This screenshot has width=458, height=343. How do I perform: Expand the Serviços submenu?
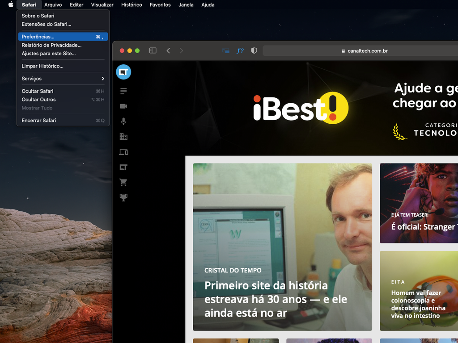(x=63, y=79)
